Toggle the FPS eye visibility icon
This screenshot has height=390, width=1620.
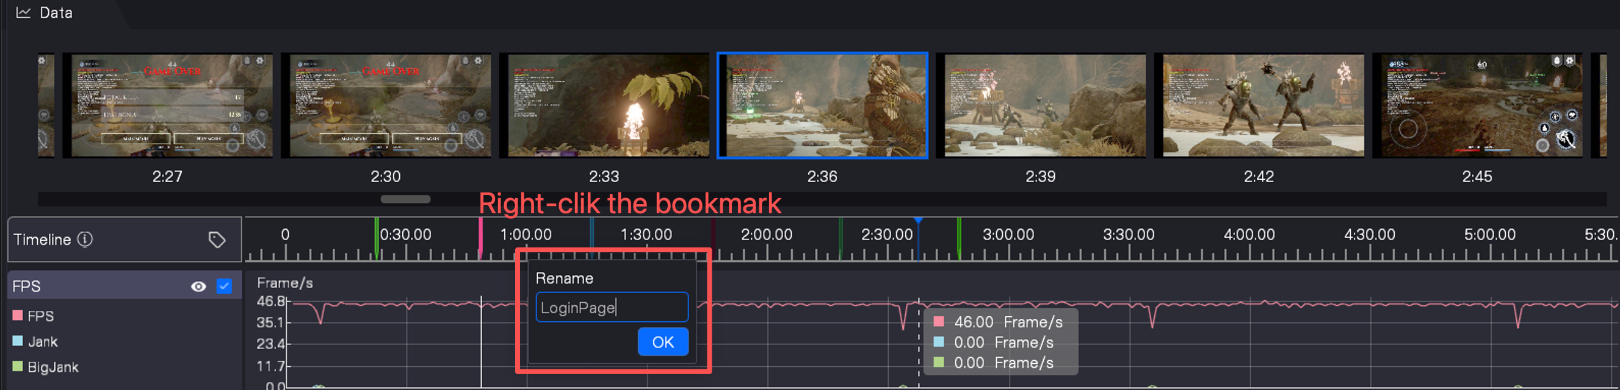point(198,286)
